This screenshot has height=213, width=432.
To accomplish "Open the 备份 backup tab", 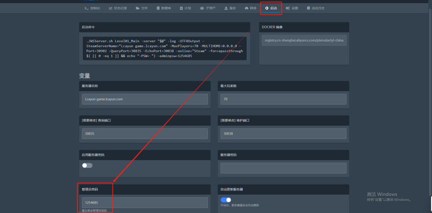I will 230,8.
